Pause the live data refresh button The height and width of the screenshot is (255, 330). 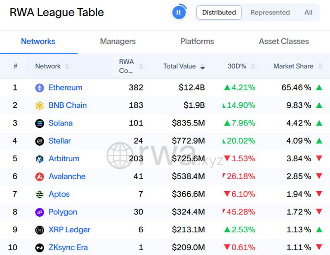click(x=179, y=12)
